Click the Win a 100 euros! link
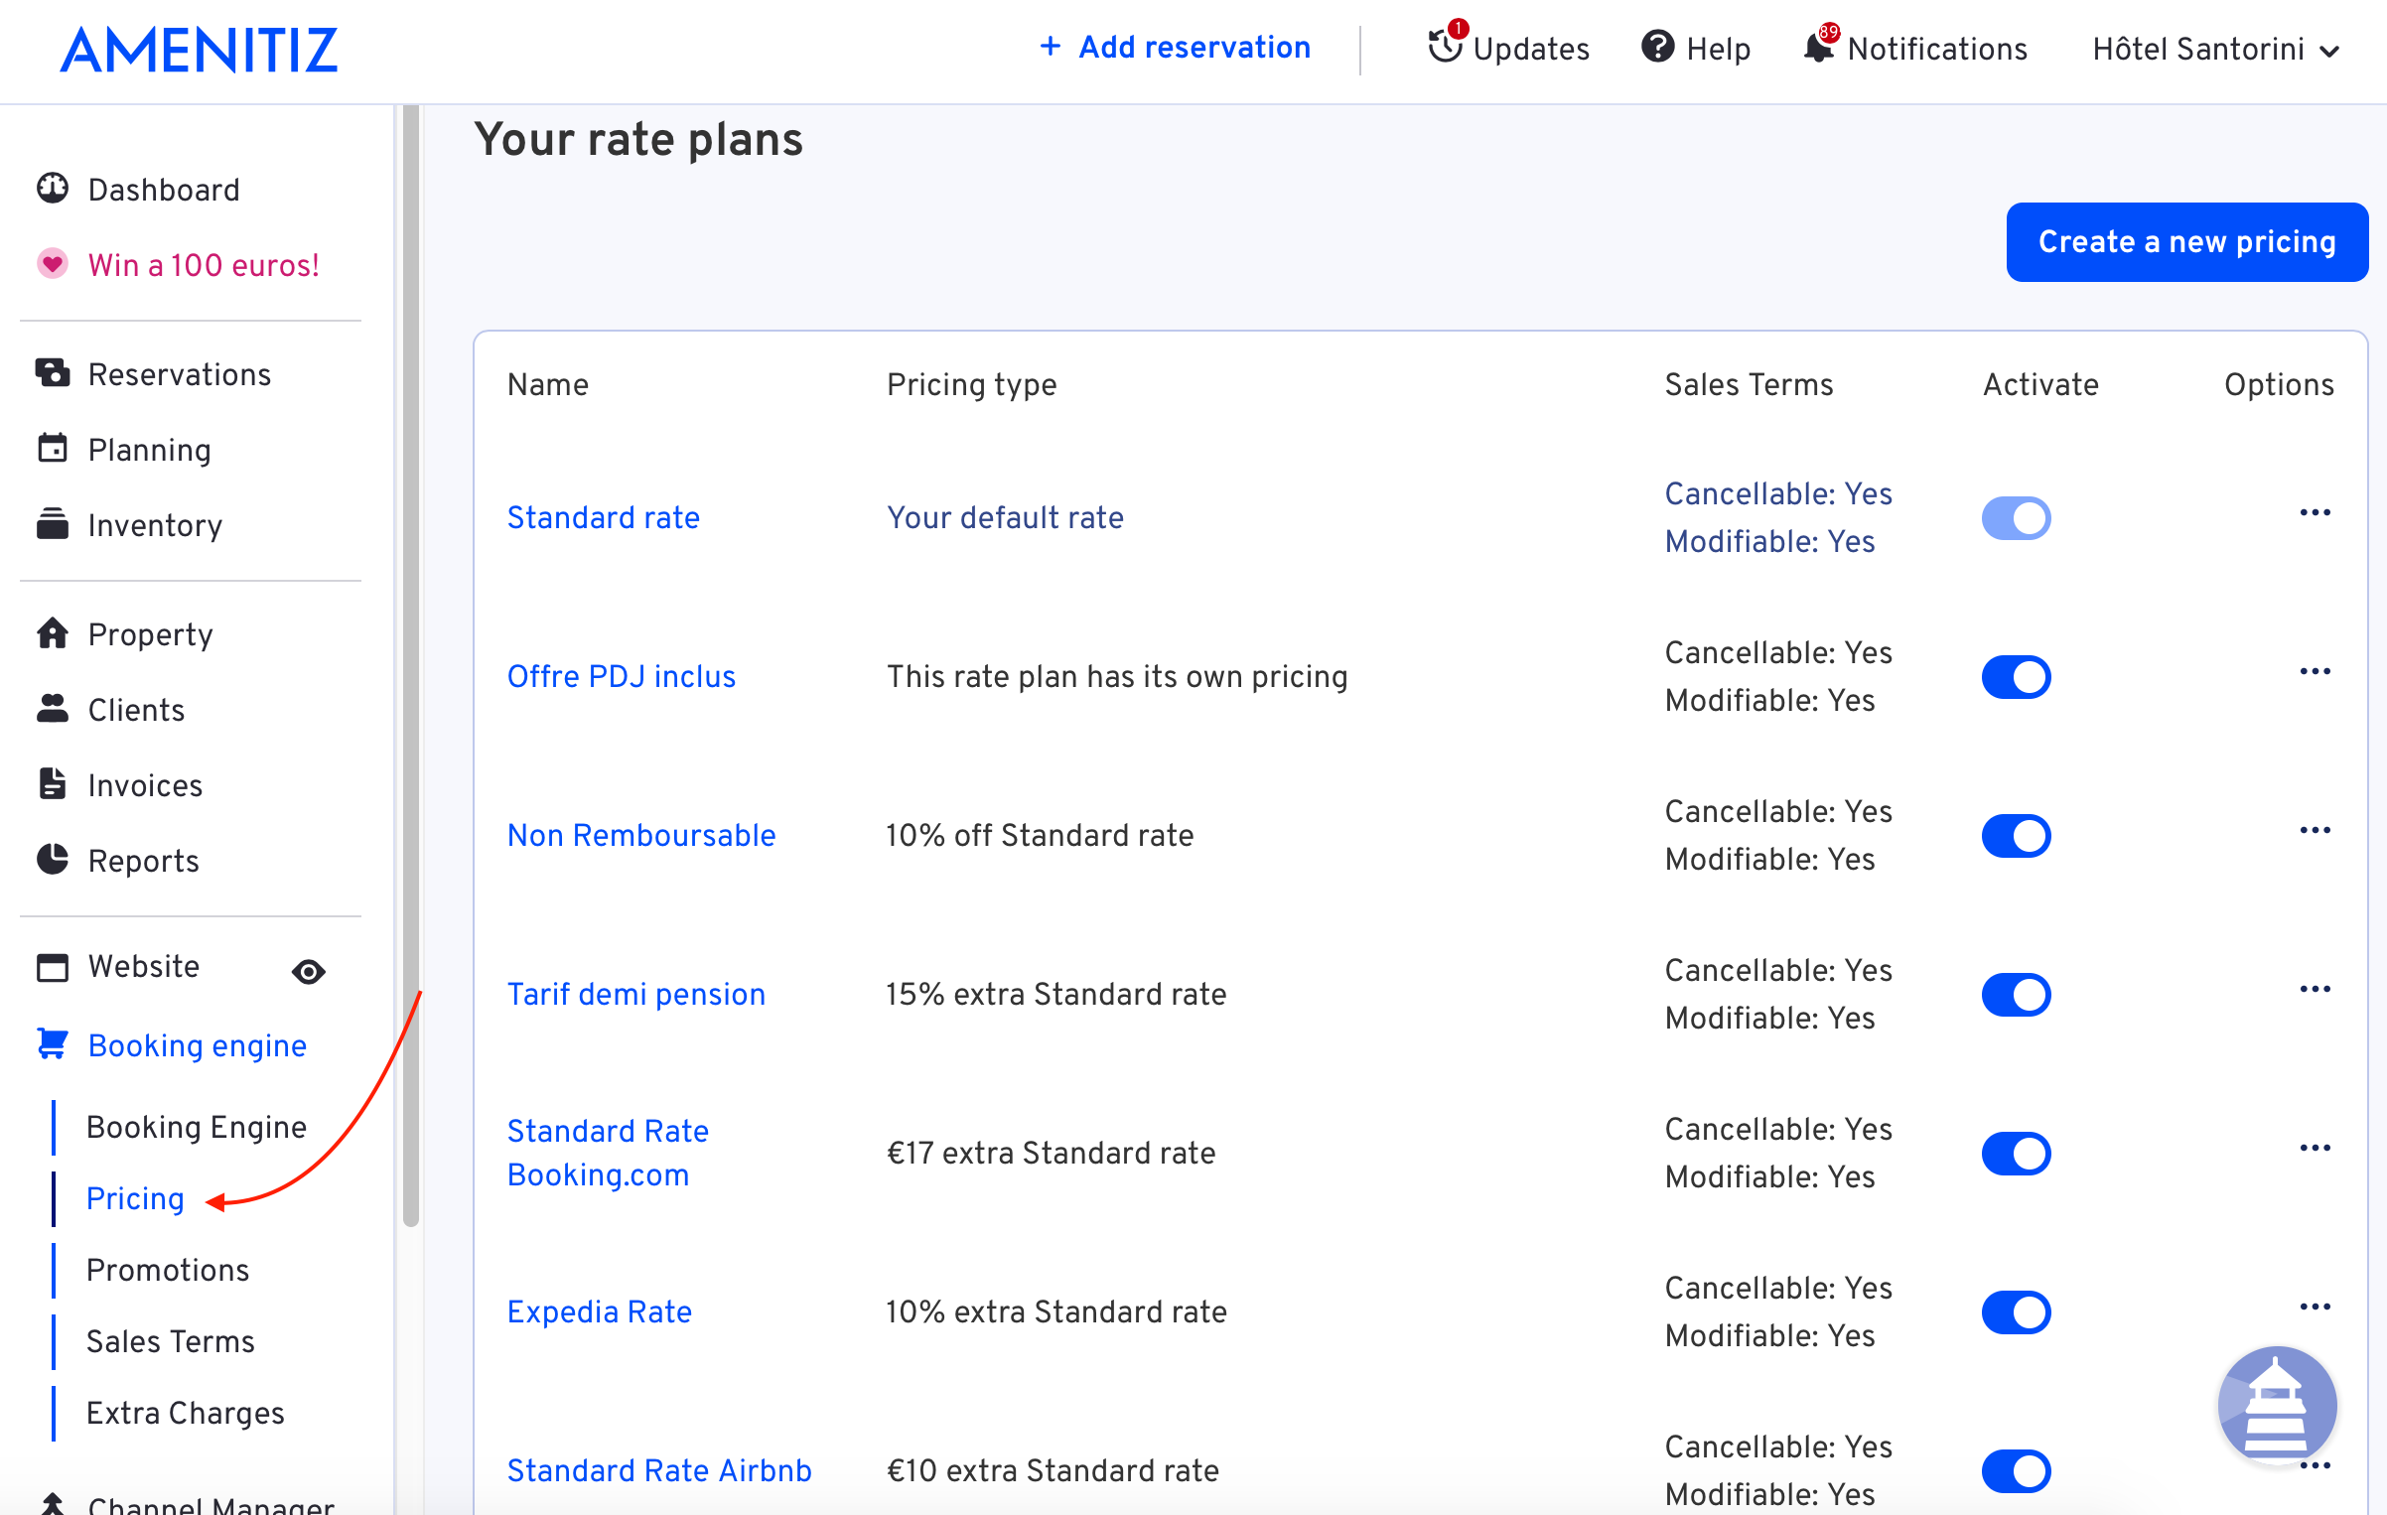The width and height of the screenshot is (2387, 1515). (204, 265)
